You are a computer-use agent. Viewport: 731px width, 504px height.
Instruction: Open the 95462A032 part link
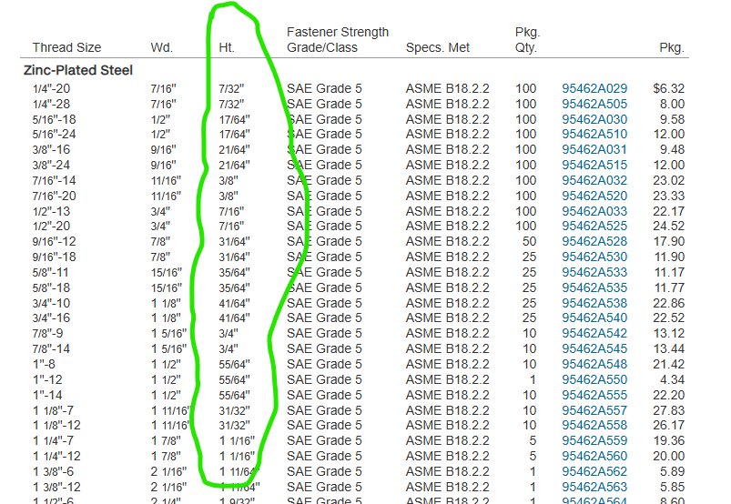point(594,180)
